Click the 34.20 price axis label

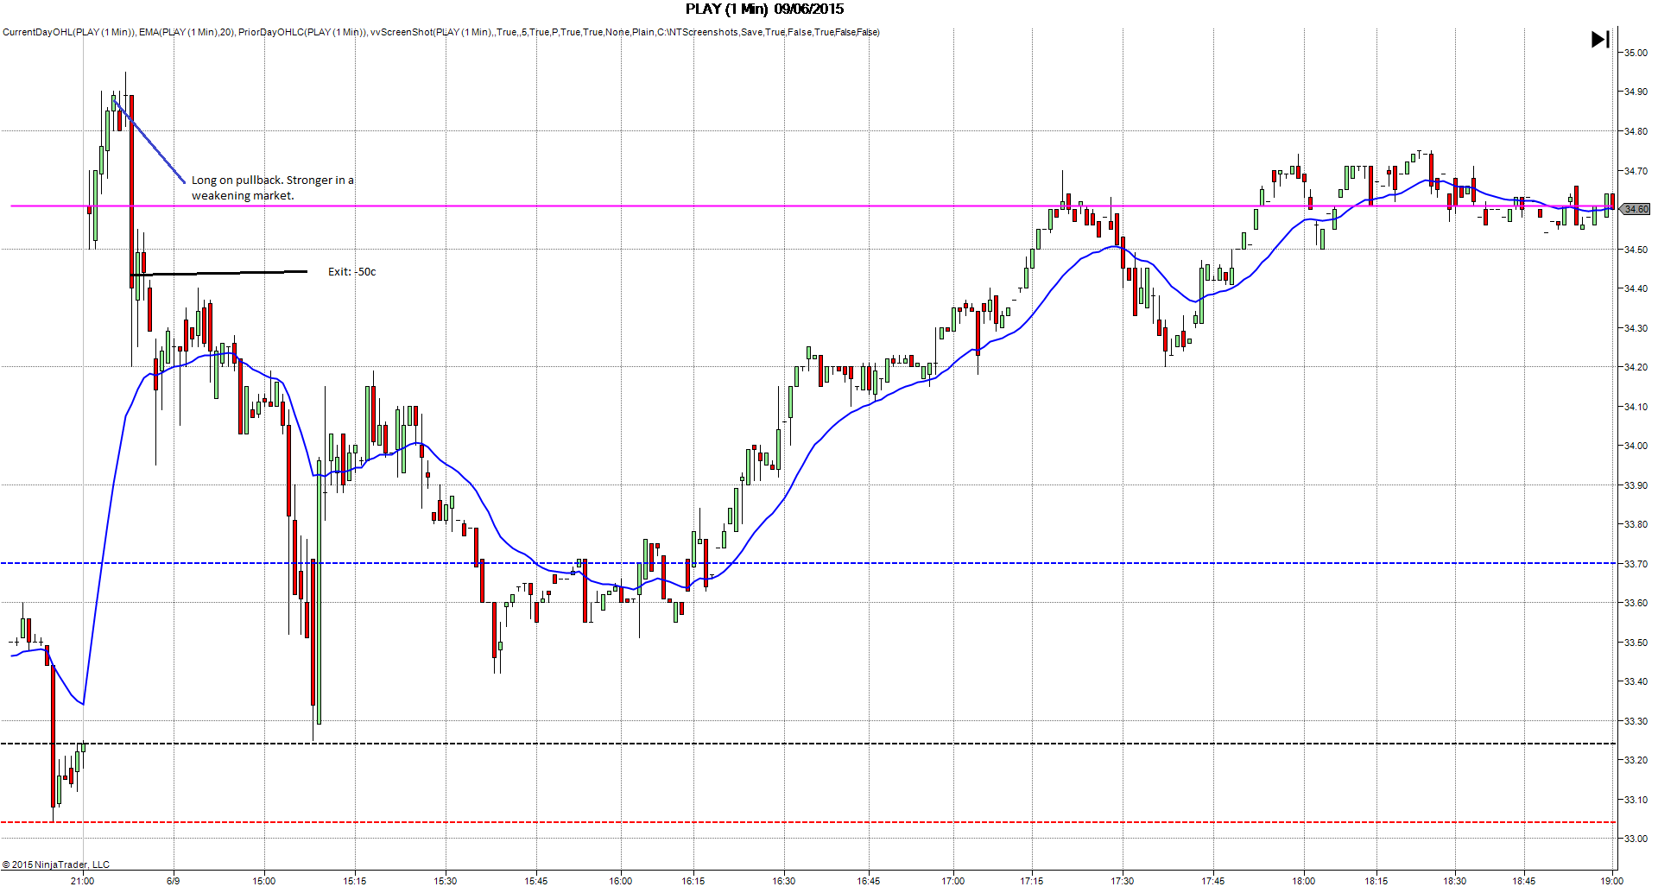(1636, 367)
